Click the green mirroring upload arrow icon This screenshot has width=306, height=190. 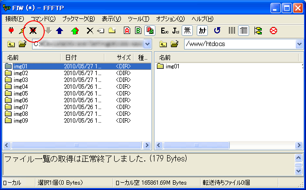coord(75,31)
